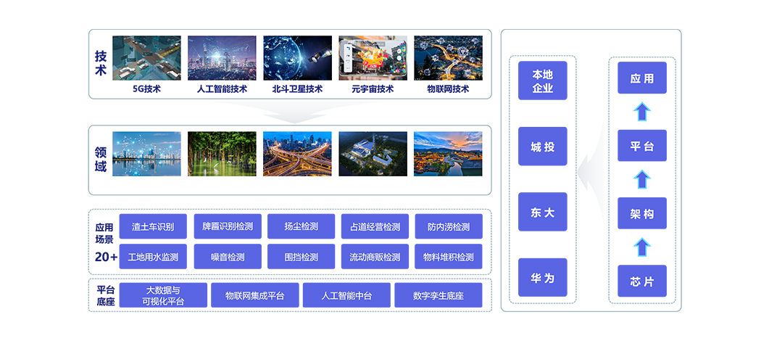769x341 pixels.
Task: Select the 物联网技术 image
Action: [448, 58]
